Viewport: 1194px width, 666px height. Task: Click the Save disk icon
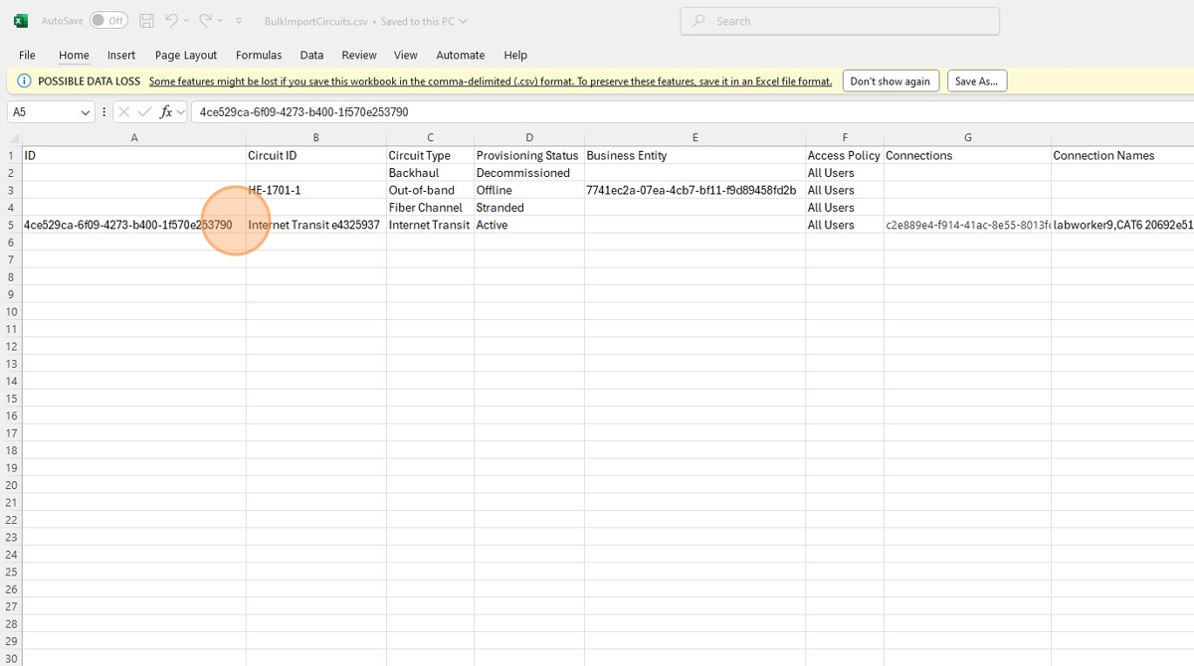[146, 21]
